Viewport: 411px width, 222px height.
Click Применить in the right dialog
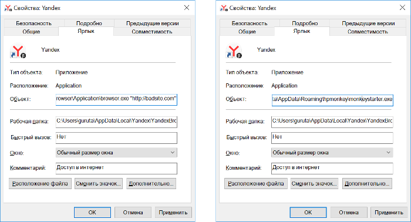pos(389,212)
